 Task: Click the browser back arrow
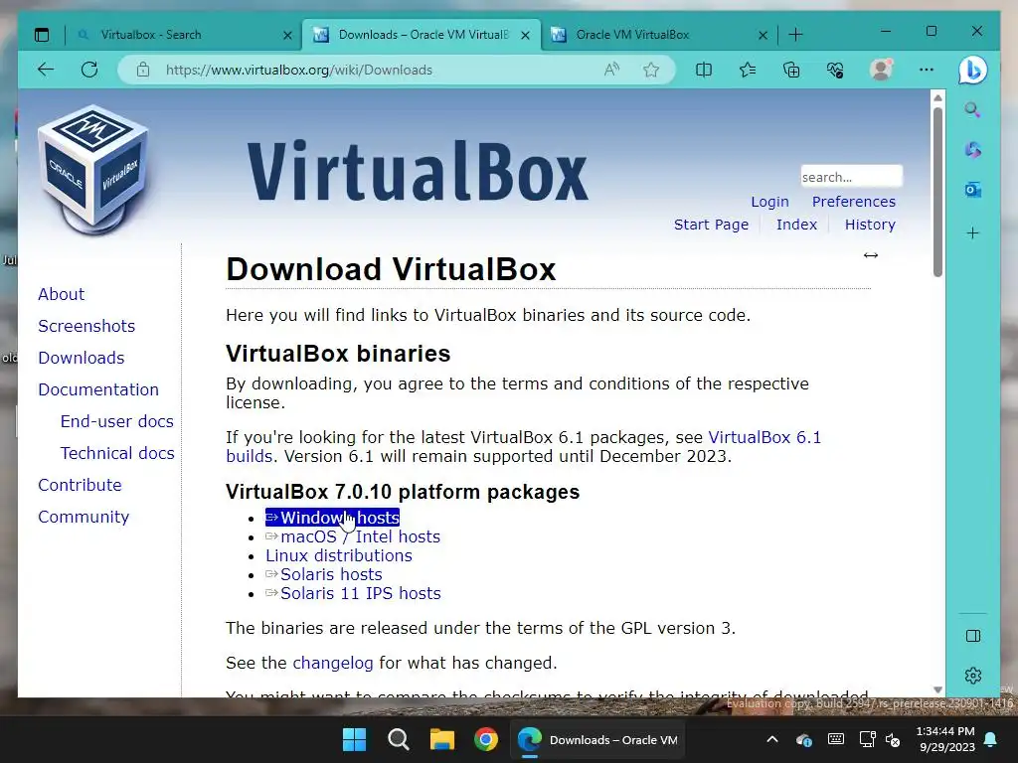pos(46,70)
